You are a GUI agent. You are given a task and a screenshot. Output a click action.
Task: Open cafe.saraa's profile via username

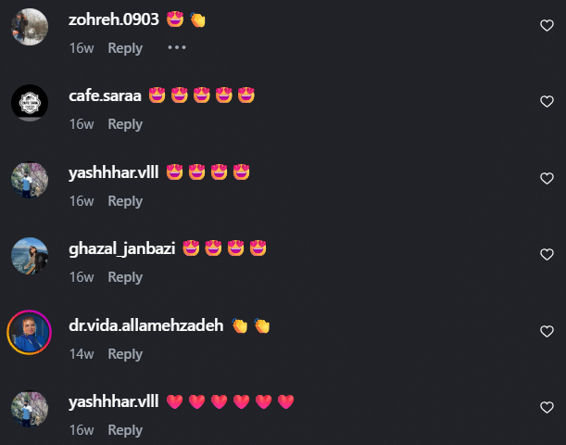point(105,95)
